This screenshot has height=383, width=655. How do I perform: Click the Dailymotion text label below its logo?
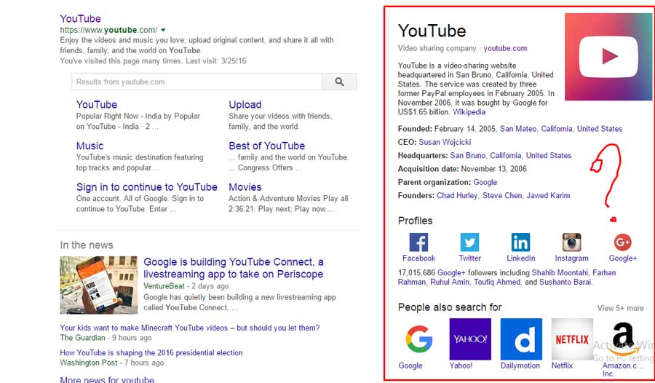point(520,366)
